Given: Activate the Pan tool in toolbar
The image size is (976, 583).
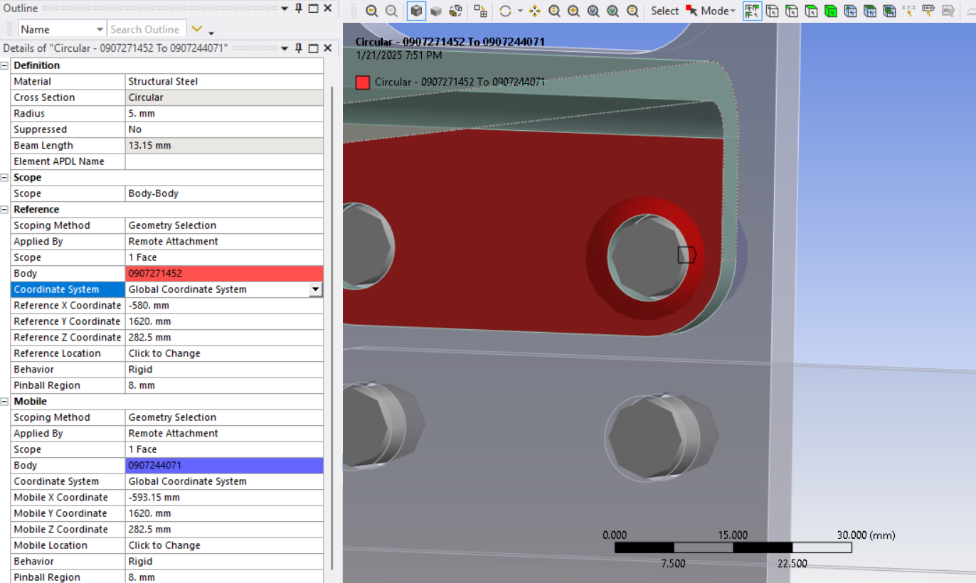Looking at the screenshot, I should [535, 11].
